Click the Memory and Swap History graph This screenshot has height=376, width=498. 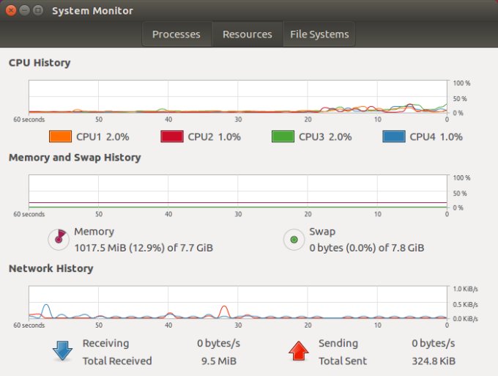(x=238, y=191)
